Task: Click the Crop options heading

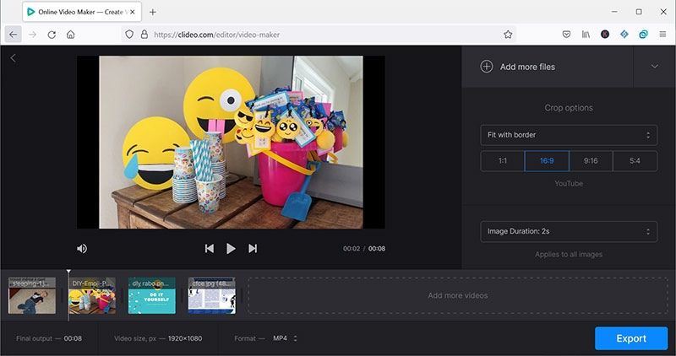Action: pos(569,108)
